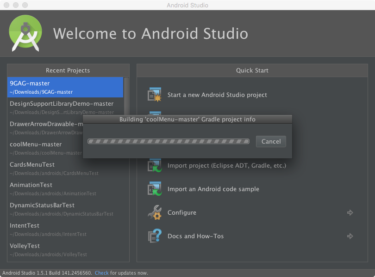The image size is (375, 277).
Task: Click the Configure wrench and gear icon
Action: 154,212
